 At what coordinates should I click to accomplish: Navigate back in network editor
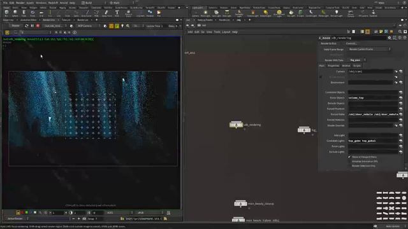[187, 25]
